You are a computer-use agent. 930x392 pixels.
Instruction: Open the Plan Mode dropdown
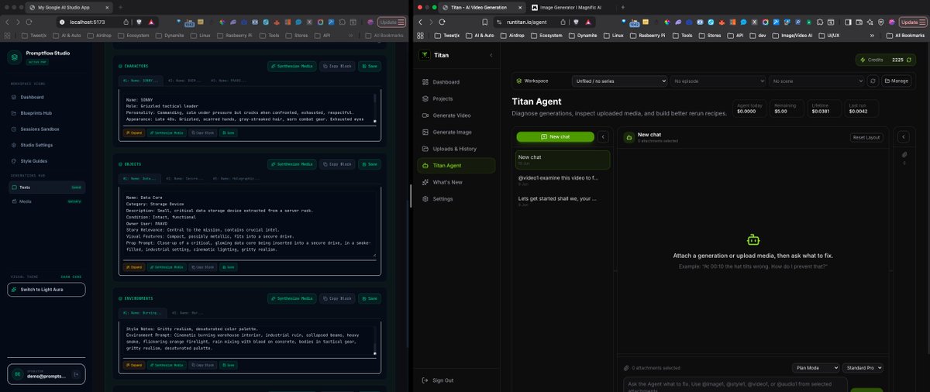pyautogui.click(x=816, y=368)
